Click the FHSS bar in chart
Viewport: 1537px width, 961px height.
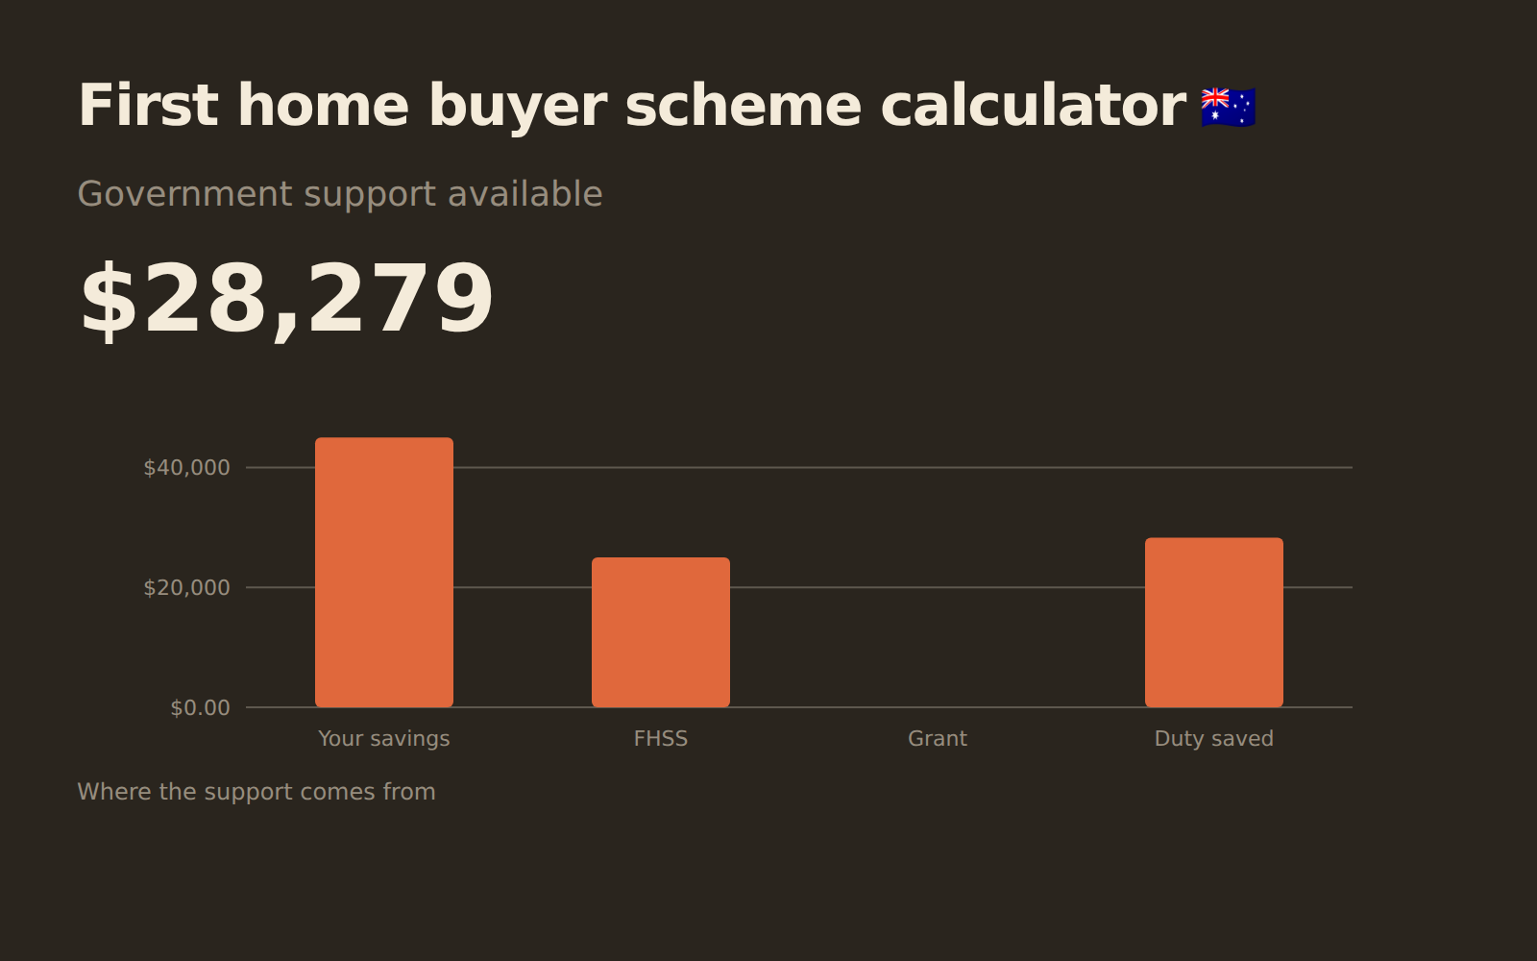661,632
